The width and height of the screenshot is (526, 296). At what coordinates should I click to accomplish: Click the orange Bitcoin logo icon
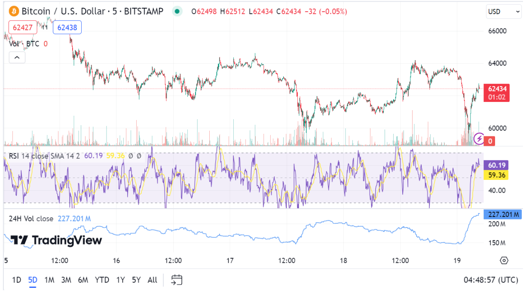point(13,11)
